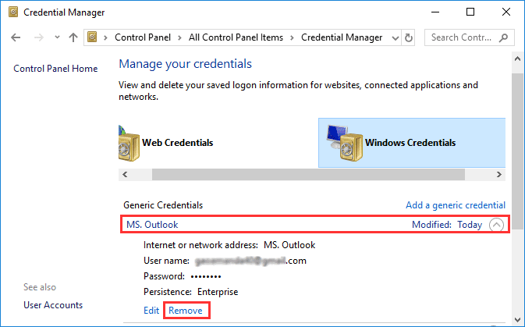The width and height of the screenshot is (525, 327).
Task: Click the horizontal scrollbar left arrow
Action: (x=125, y=175)
